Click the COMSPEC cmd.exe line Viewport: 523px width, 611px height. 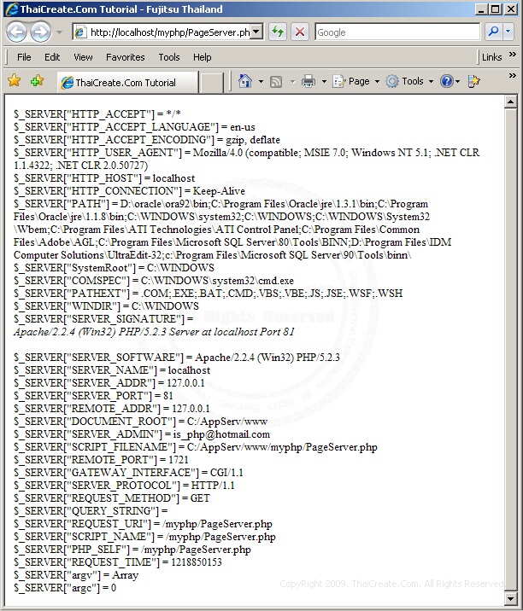(153, 281)
